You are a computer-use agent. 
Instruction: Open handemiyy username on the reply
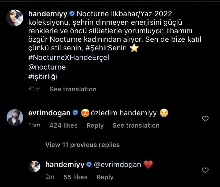pyautogui.click(x=65, y=165)
